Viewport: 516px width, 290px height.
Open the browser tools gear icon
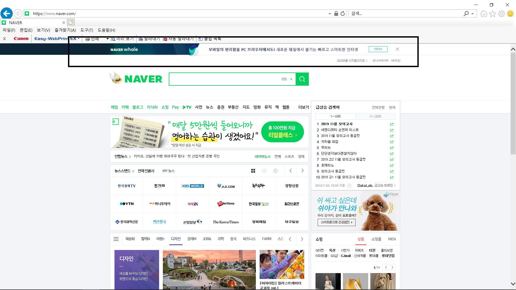[501, 14]
